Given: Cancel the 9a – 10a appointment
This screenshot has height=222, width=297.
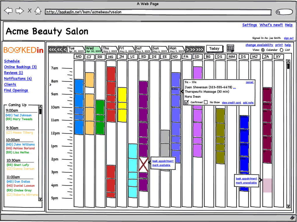Looking at the screenshot, I should [x=250, y=82].
